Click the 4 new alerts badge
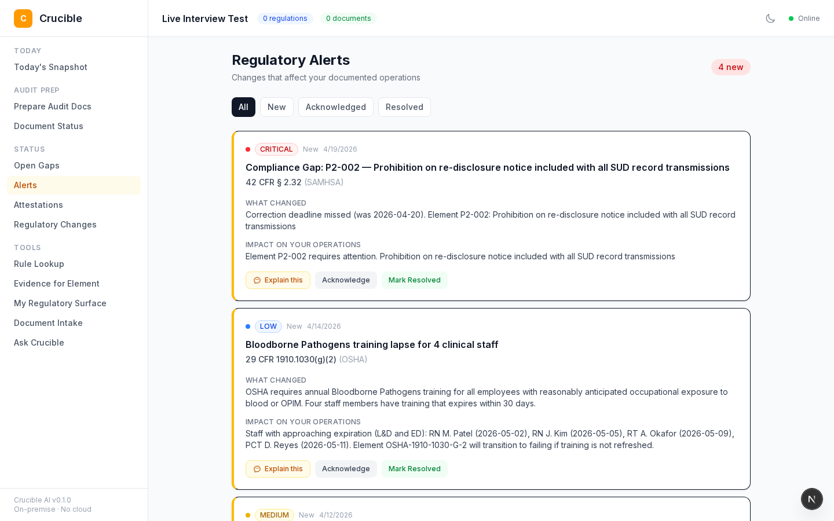834x521 pixels. [x=730, y=67]
